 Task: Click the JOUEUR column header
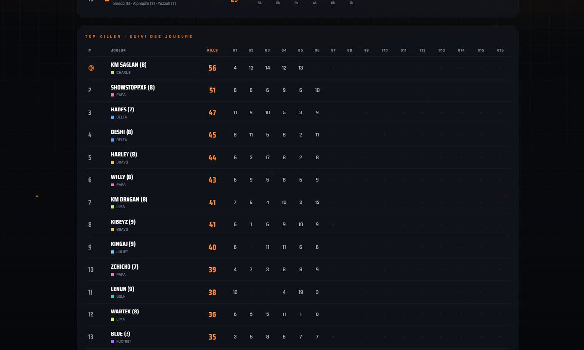[x=118, y=50]
